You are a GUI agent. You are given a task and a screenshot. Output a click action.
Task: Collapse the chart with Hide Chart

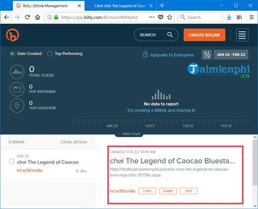[129, 134]
